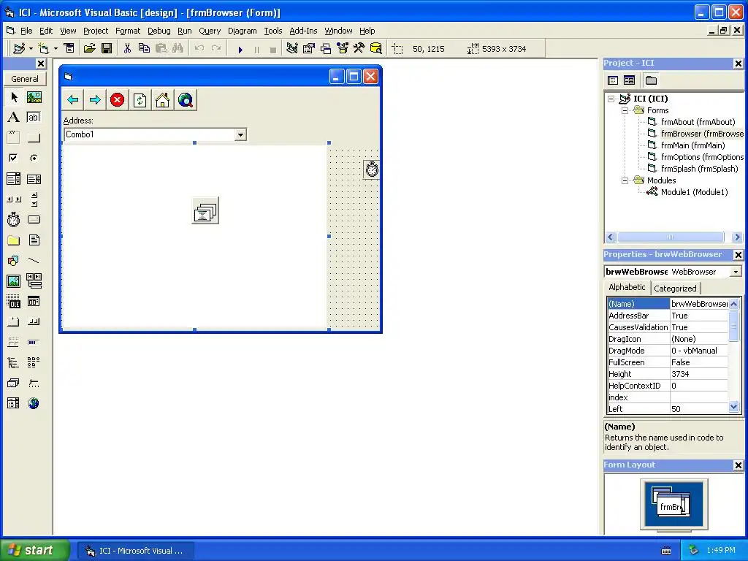Open the File menu

coord(26,31)
